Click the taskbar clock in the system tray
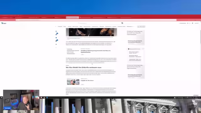 [197, 98]
